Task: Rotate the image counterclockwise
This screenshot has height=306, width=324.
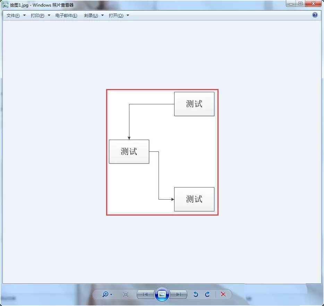Action: (196, 294)
